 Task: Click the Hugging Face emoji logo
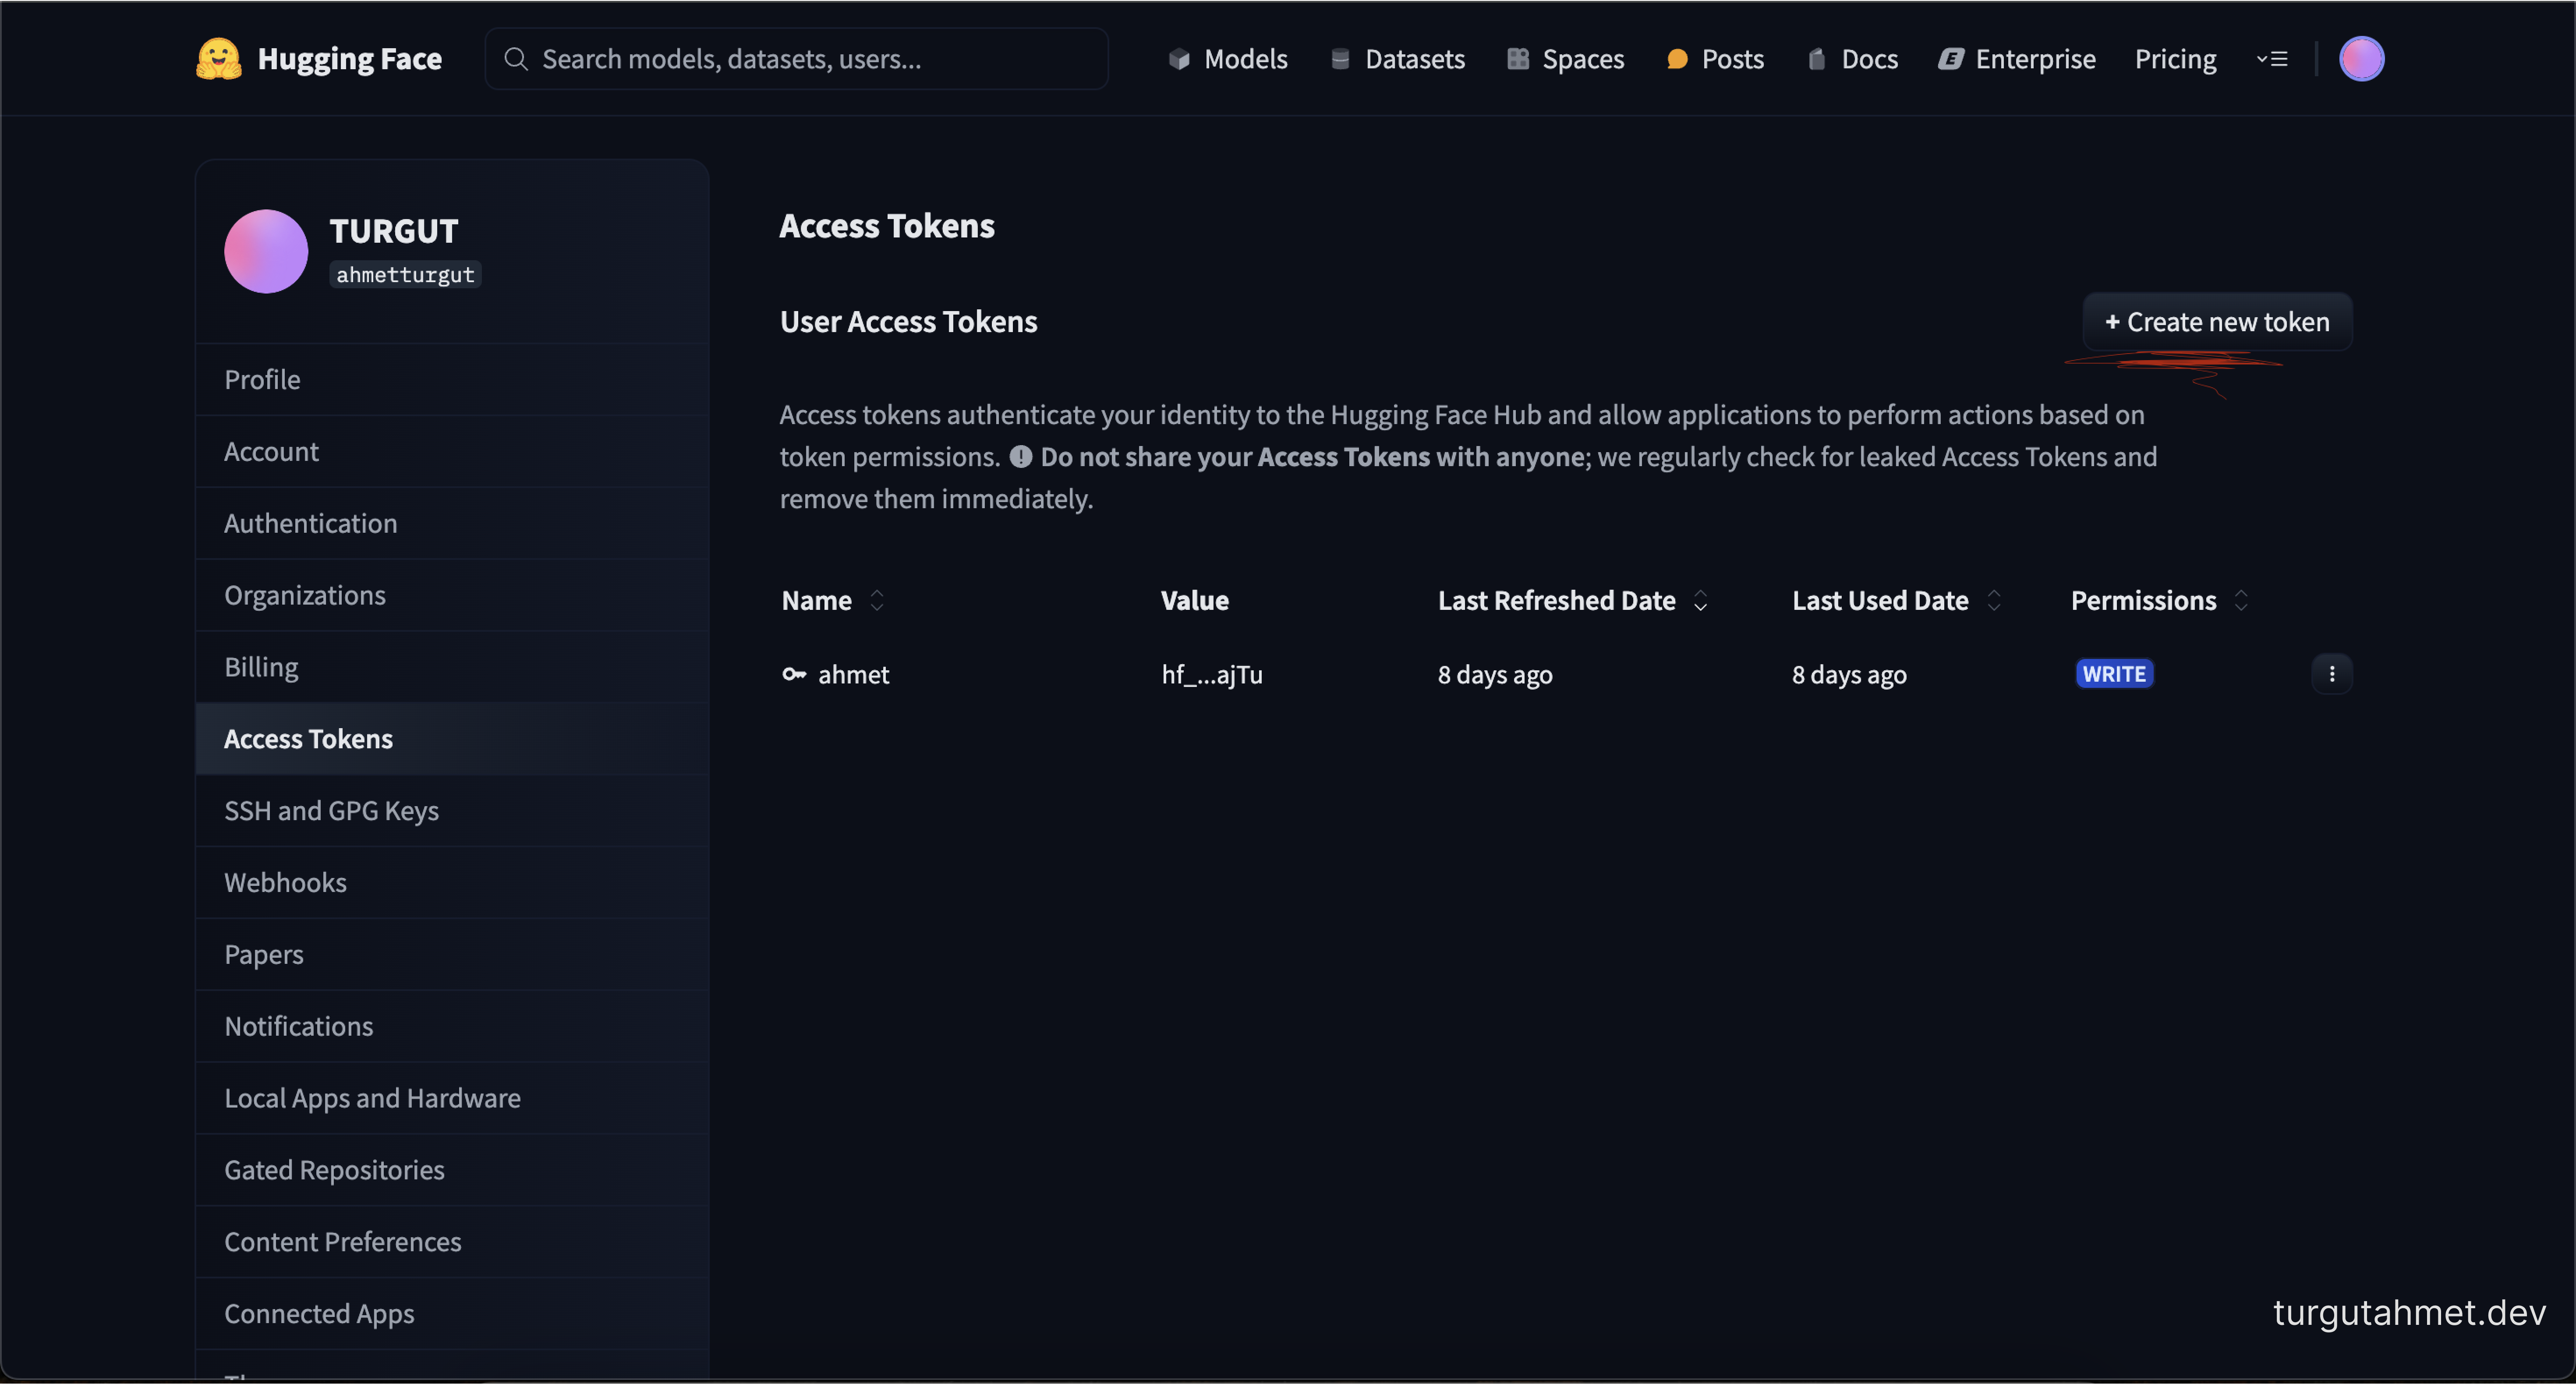tap(219, 59)
